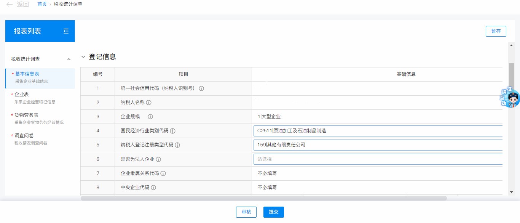Image resolution: width=520 pixels, height=223 pixels.
Task: Collapse the 税收统计调查 sidebar group
Action: [x=69, y=59]
